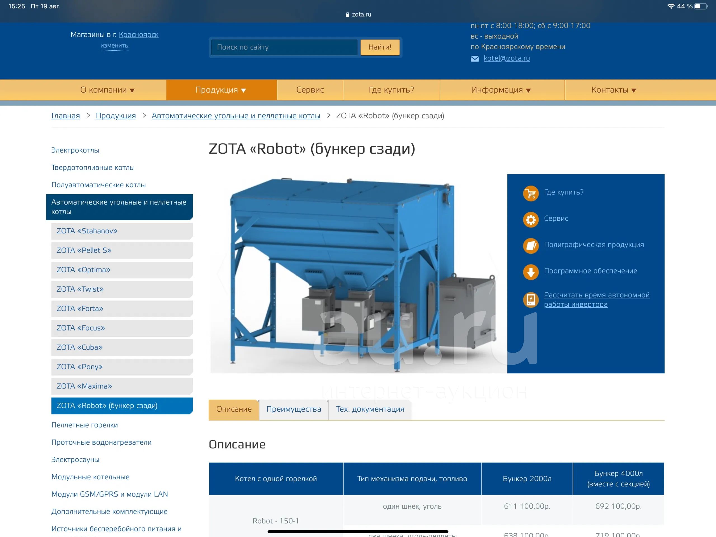
Task: Click the Бункер 2000л column header
Action: [527, 479]
